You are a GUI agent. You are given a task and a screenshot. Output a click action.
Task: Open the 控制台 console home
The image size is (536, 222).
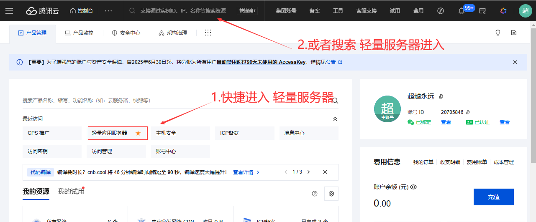81,11
